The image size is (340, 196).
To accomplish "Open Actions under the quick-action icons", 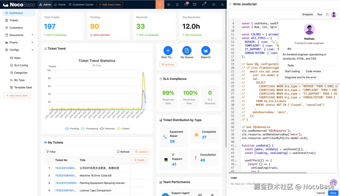I will pos(168,64).
